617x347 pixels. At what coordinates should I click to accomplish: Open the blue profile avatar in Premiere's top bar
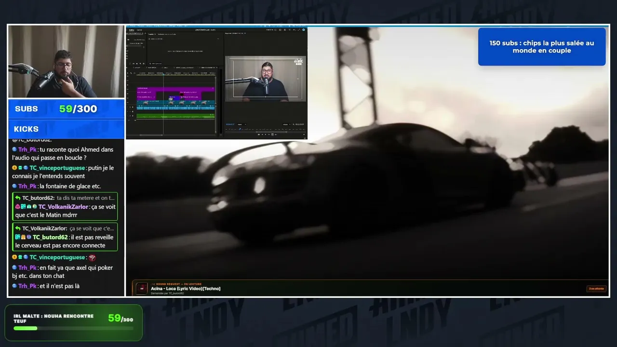[x=304, y=30]
